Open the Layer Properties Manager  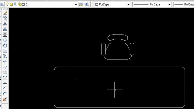click(x=2, y=5)
